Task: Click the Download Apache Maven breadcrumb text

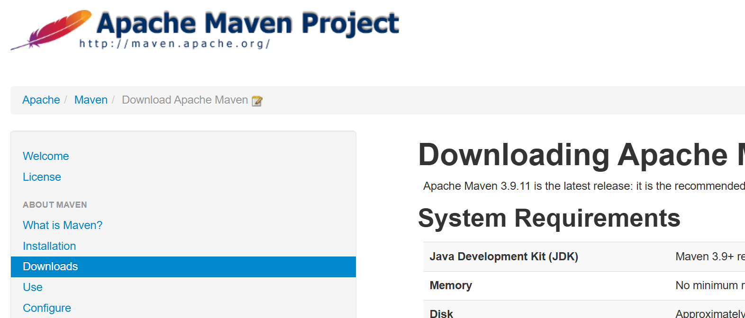Action: [x=185, y=100]
